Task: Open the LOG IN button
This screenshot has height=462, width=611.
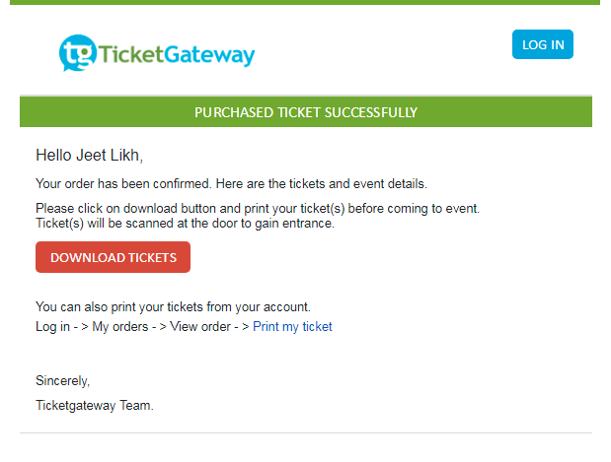Action: click(543, 44)
